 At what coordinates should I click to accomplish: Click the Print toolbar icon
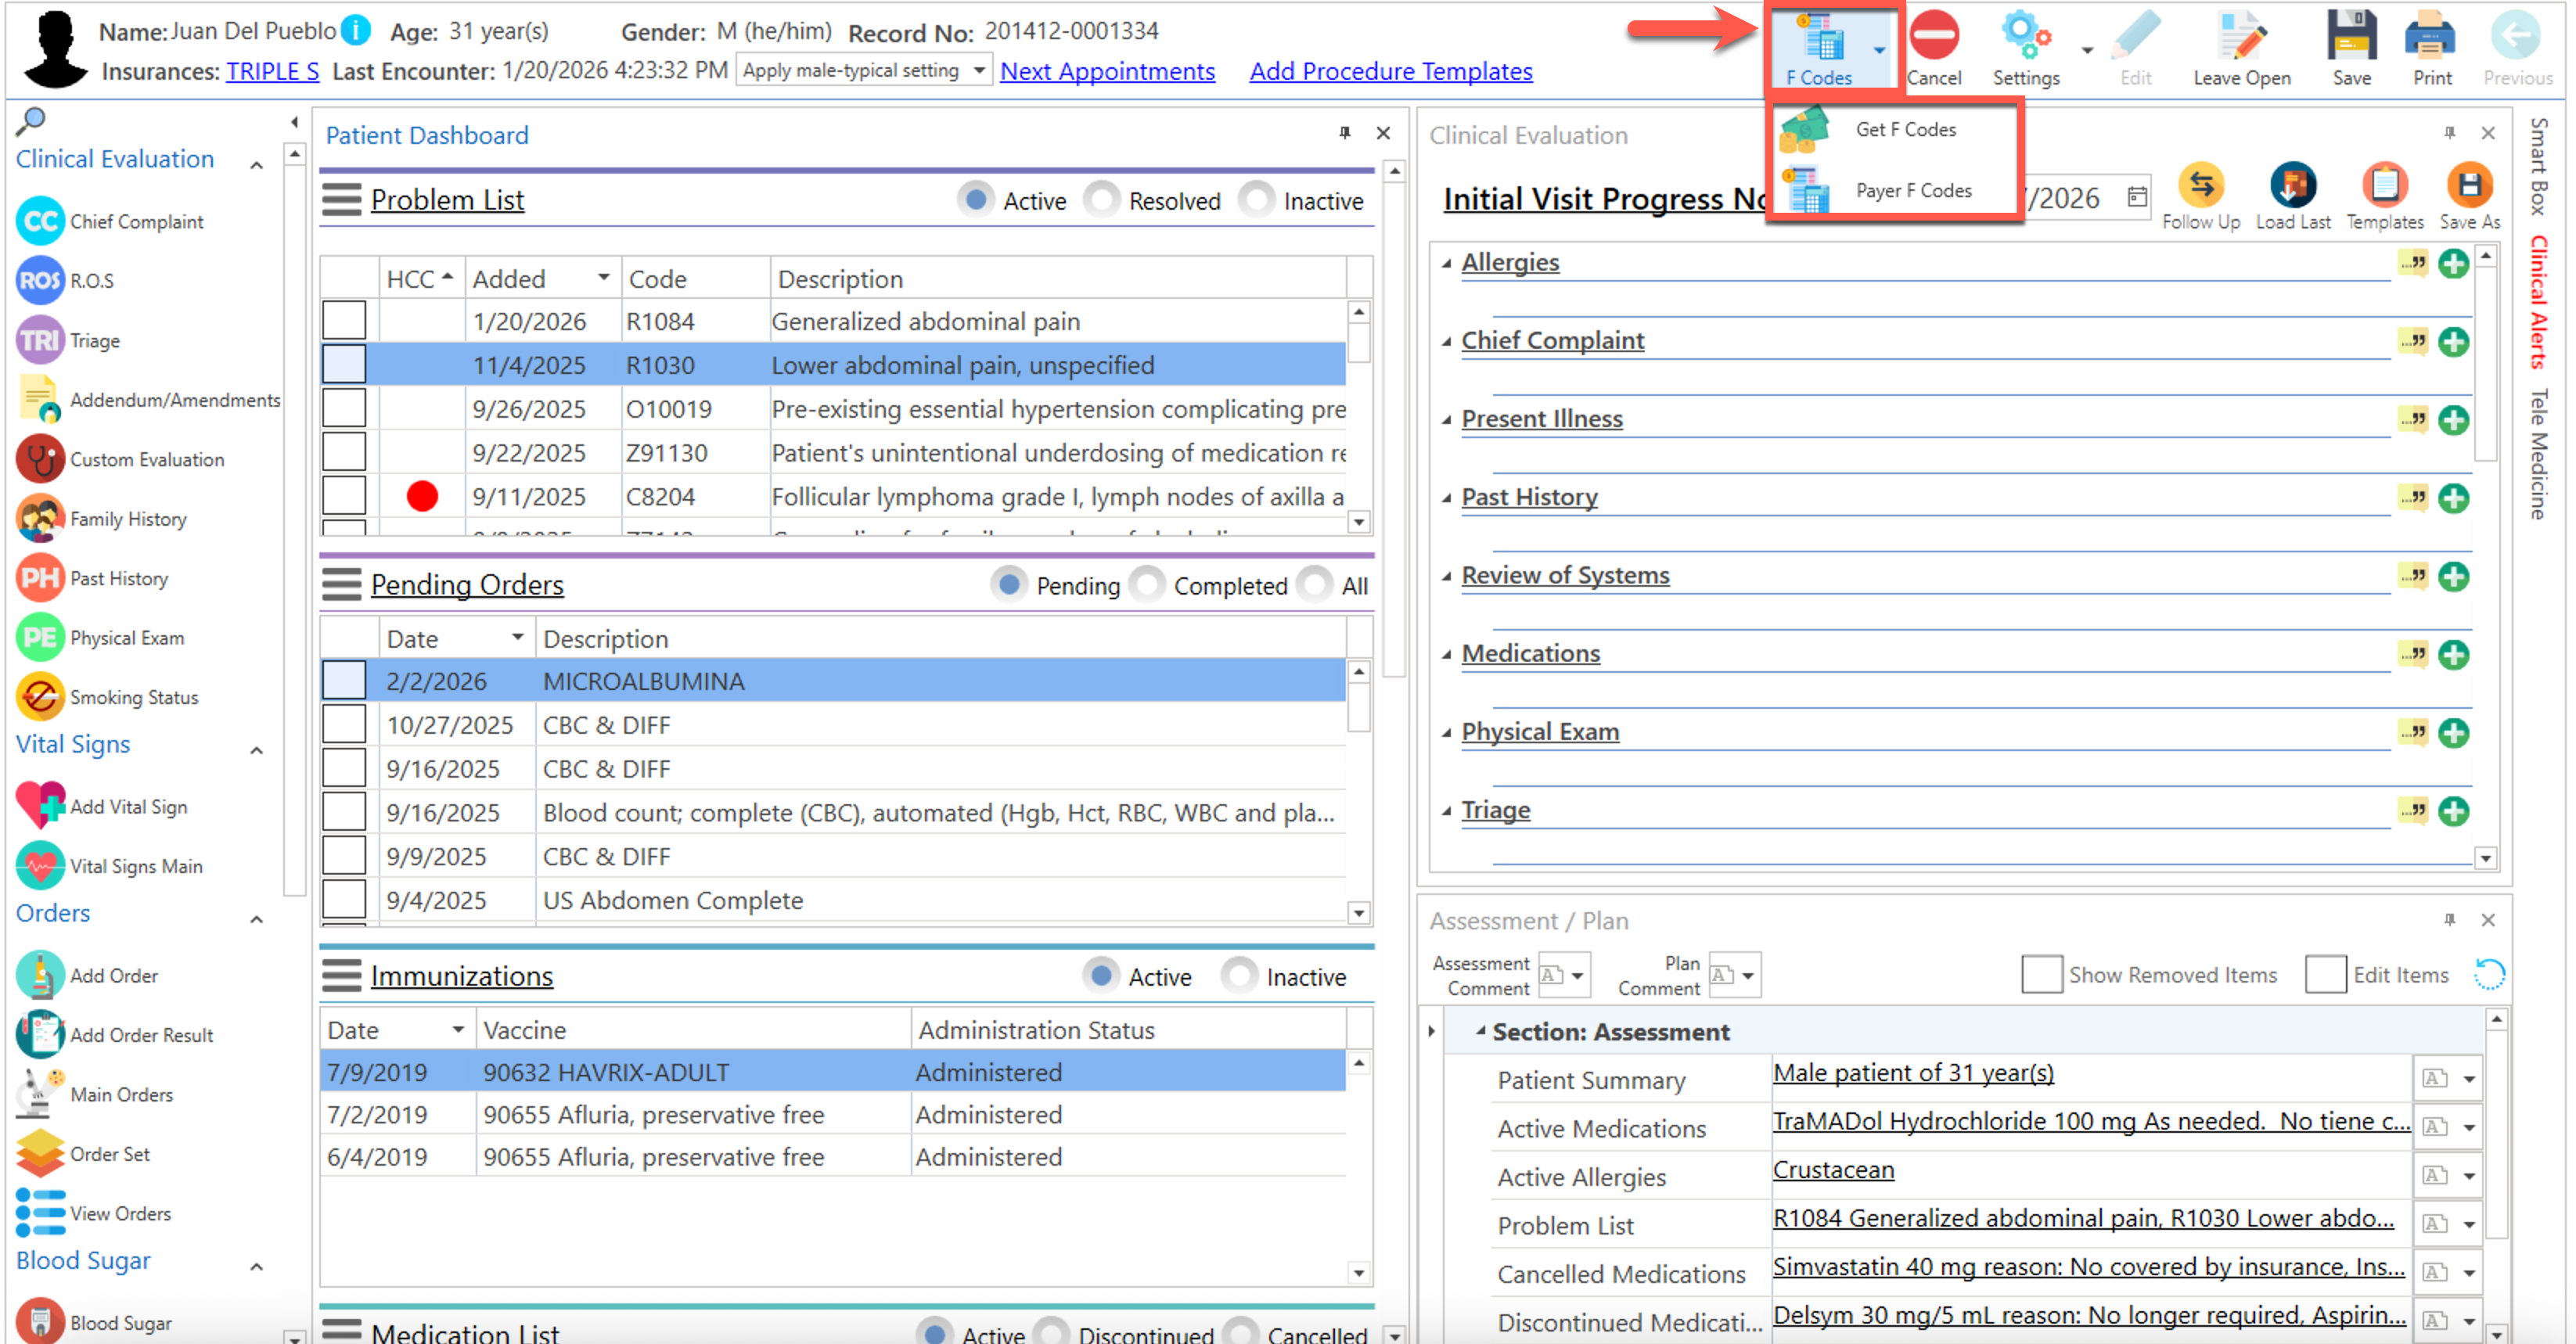[2431, 38]
